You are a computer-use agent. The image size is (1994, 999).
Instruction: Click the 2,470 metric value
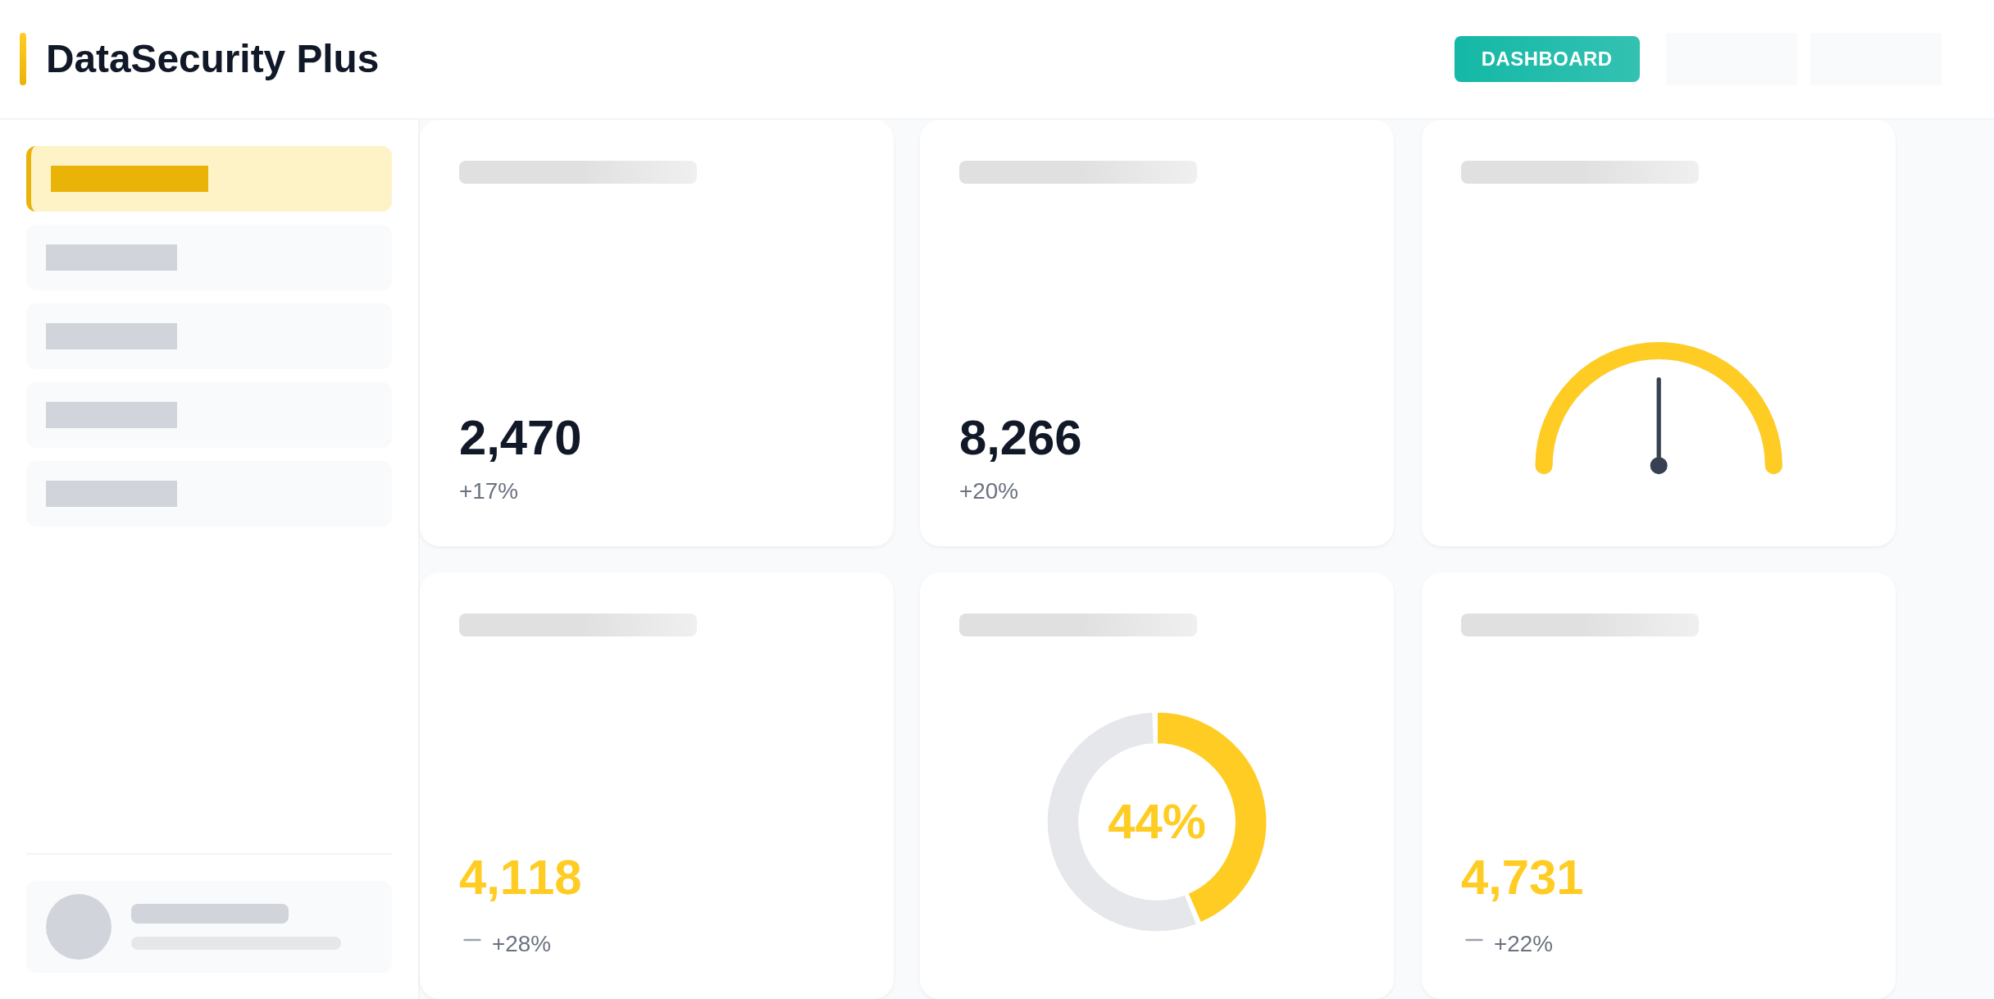520,438
